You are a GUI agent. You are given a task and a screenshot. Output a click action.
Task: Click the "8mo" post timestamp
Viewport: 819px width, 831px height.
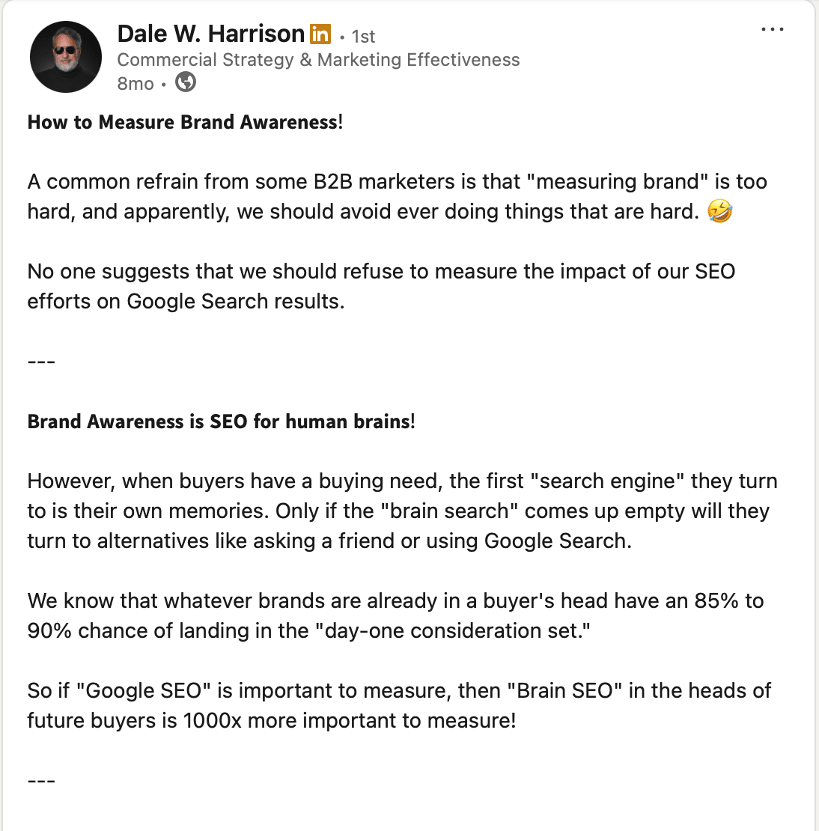point(136,83)
